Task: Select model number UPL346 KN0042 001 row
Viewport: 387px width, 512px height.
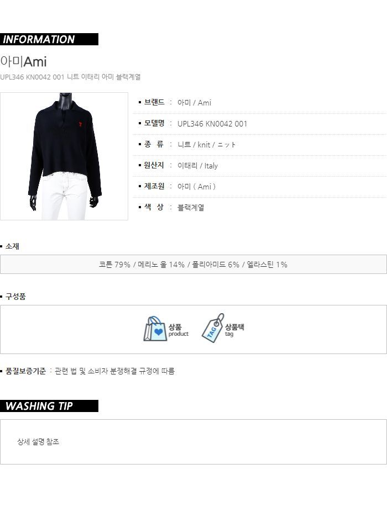Action: pos(260,124)
